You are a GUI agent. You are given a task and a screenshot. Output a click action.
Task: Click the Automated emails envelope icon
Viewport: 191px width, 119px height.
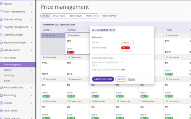pos(2,87)
